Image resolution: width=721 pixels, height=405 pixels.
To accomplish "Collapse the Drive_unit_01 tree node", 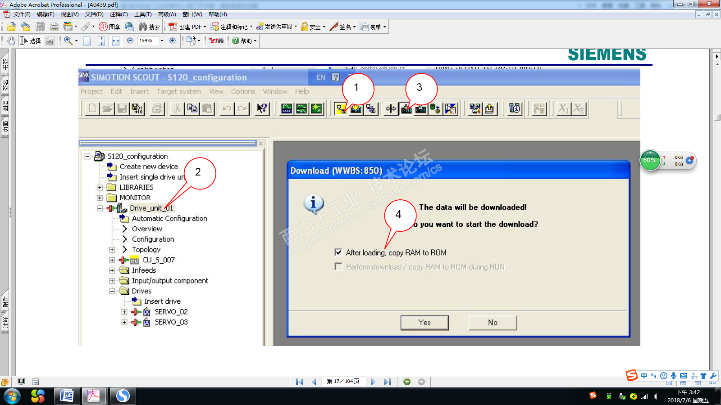I will 100,208.
